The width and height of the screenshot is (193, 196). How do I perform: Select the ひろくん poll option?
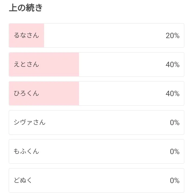[x=26, y=93]
